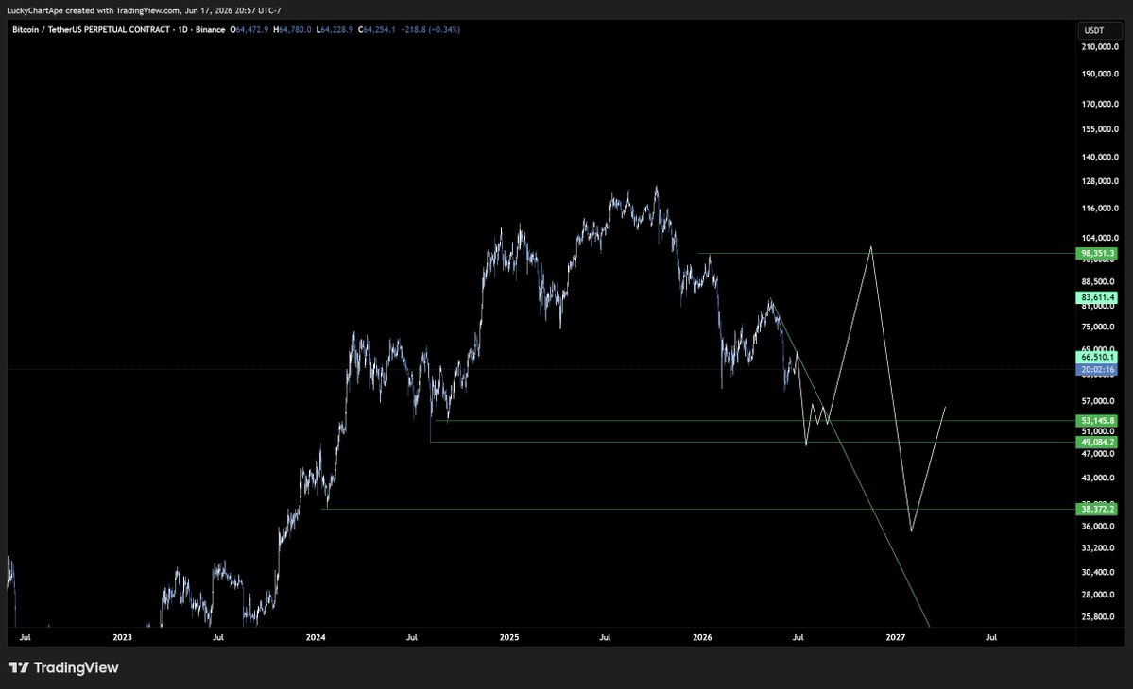
Task: Click the high value H64,780.0
Action: click(x=292, y=29)
